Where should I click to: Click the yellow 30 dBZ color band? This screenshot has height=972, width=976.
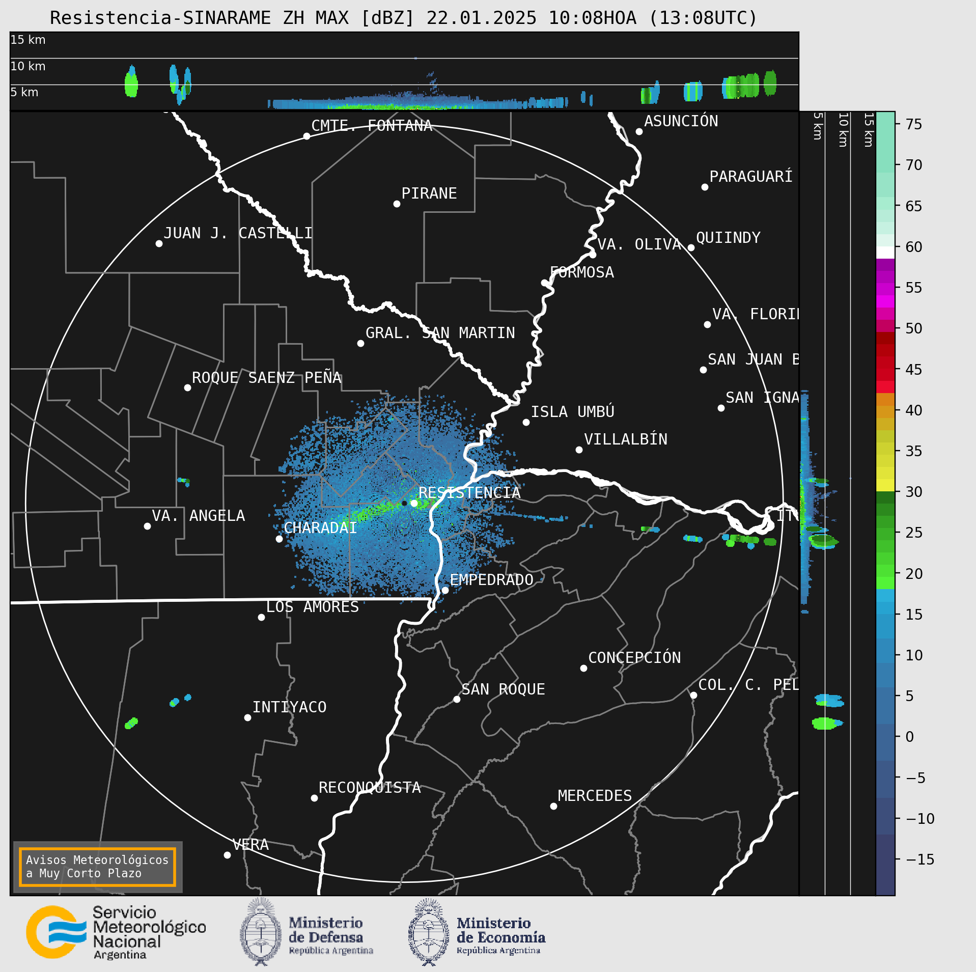point(885,485)
